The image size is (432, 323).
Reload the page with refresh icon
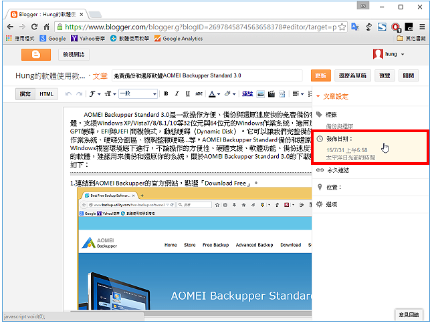pos(34,27)
